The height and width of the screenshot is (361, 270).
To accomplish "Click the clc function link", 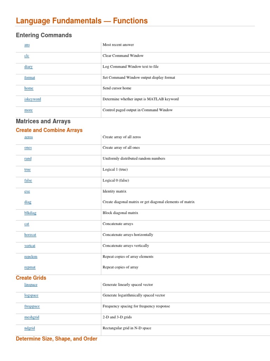I will coord(27,56).
